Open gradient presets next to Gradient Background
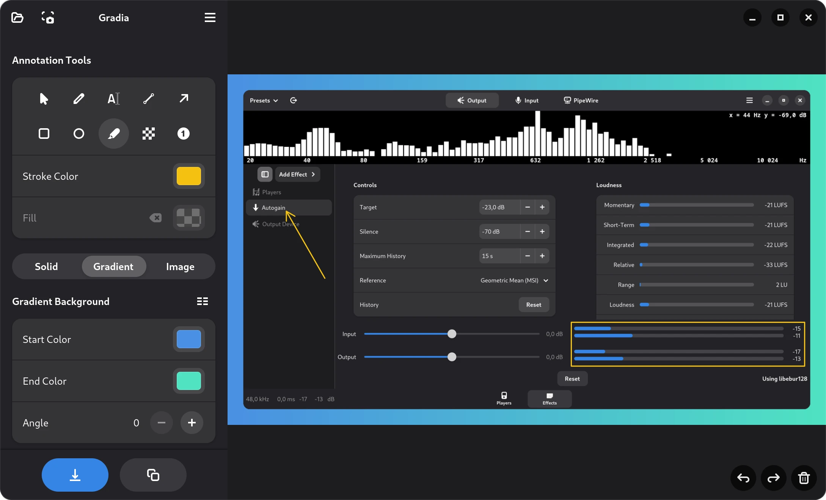Image resolution: width=826 pixels, height=500 pixels. click(x=203, y=302)
